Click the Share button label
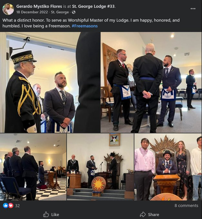The image size is (202, 219). (x=153, y=214)
